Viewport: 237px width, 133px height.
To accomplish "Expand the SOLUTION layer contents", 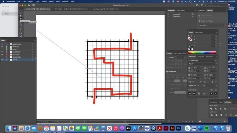I will [8, 54].
